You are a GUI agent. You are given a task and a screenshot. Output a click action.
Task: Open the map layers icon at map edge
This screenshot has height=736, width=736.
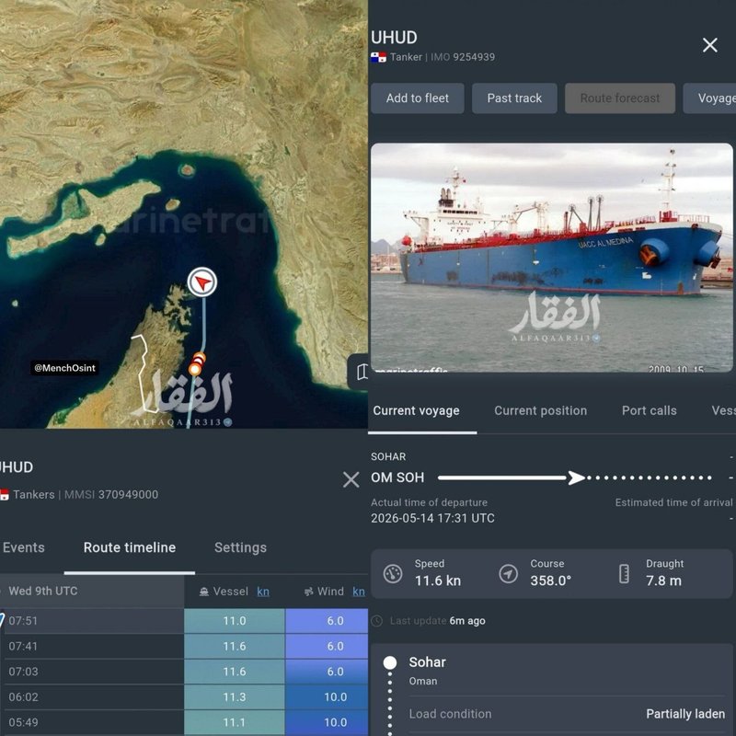(361, 373)
